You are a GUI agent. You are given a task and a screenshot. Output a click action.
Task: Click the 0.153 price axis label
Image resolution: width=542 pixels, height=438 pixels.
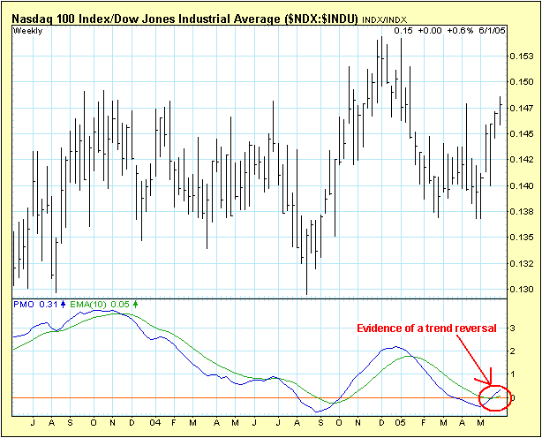tap(522, 57)
